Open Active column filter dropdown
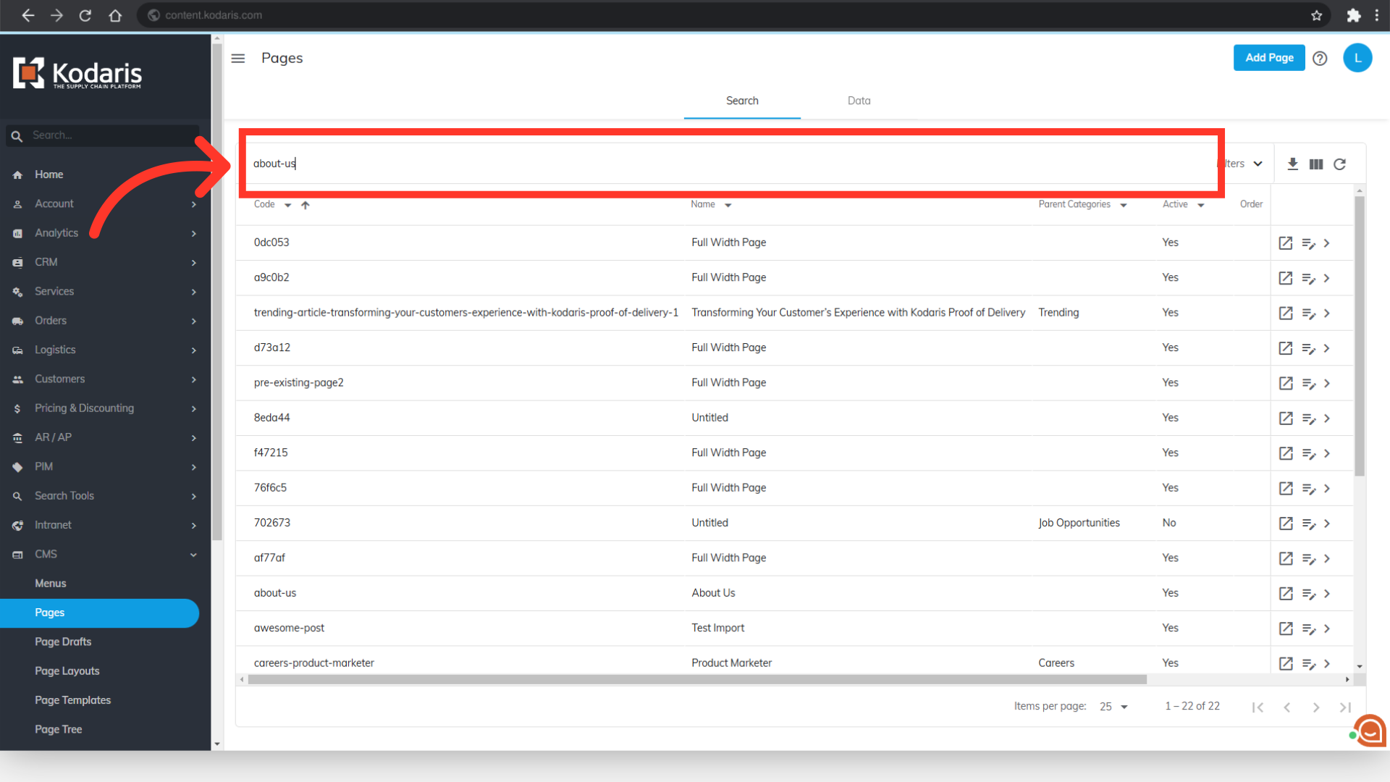This screenshot has height=782, width=1390. pos(1201,205)
